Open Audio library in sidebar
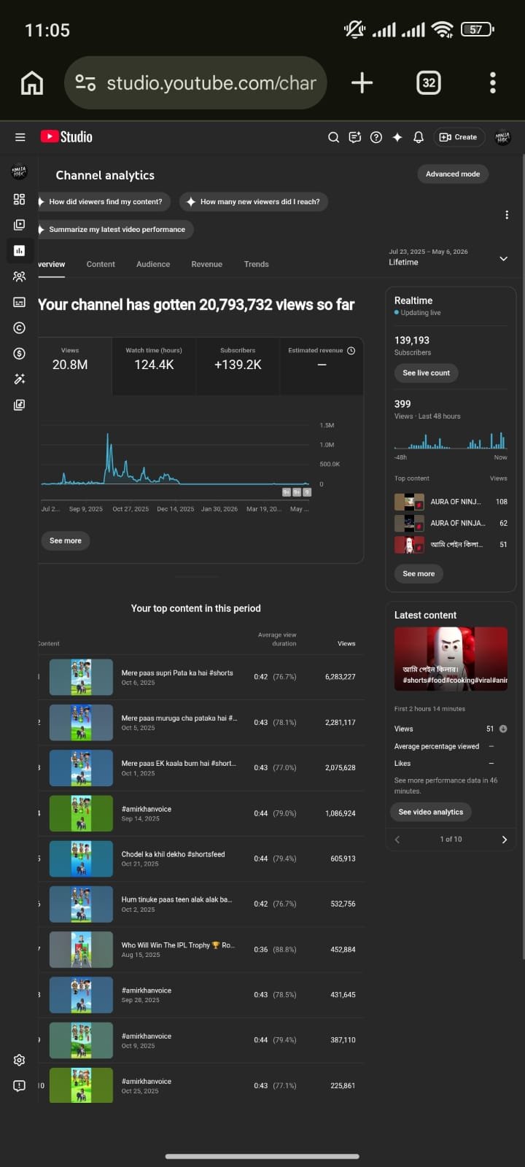Screen dimensions: 525x1167 20,405
